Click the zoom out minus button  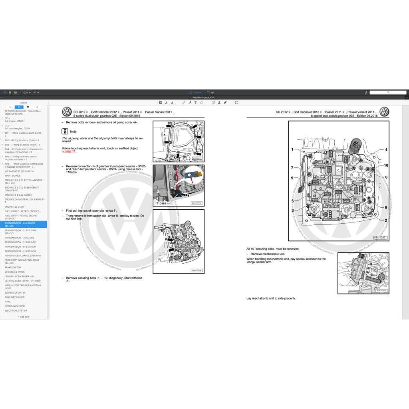tap(34, 92)
